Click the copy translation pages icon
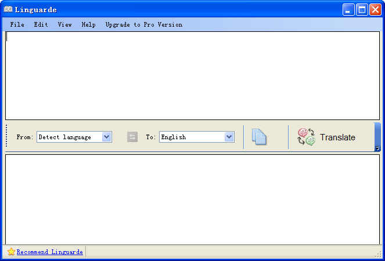The height and width of the screenshot is (261, 385). pyautogui.click(x=259, y=137)
